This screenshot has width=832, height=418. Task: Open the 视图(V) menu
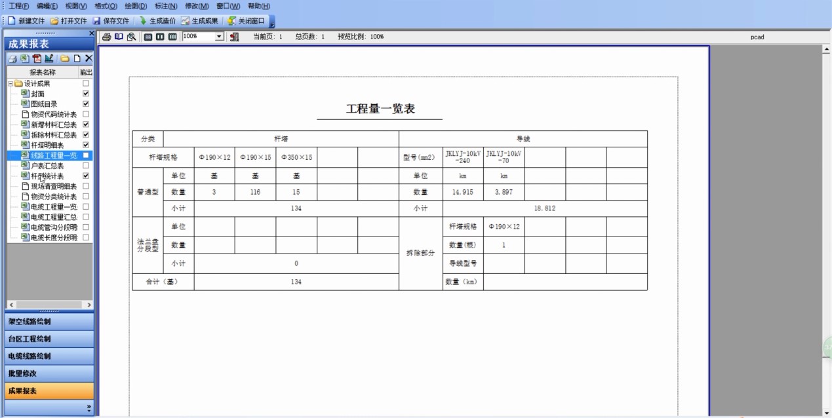76,6
